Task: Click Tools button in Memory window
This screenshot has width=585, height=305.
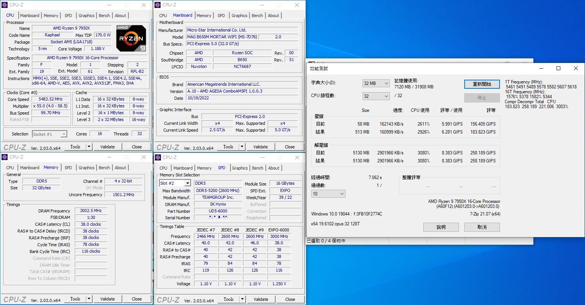Action: [75, 299]
